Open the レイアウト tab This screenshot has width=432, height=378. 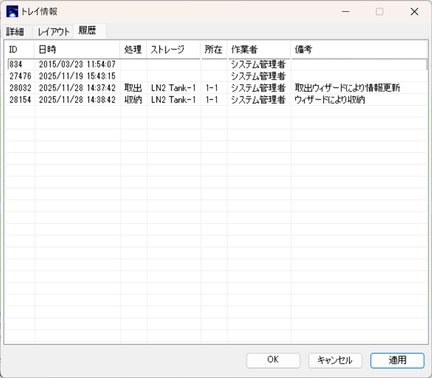53,31
